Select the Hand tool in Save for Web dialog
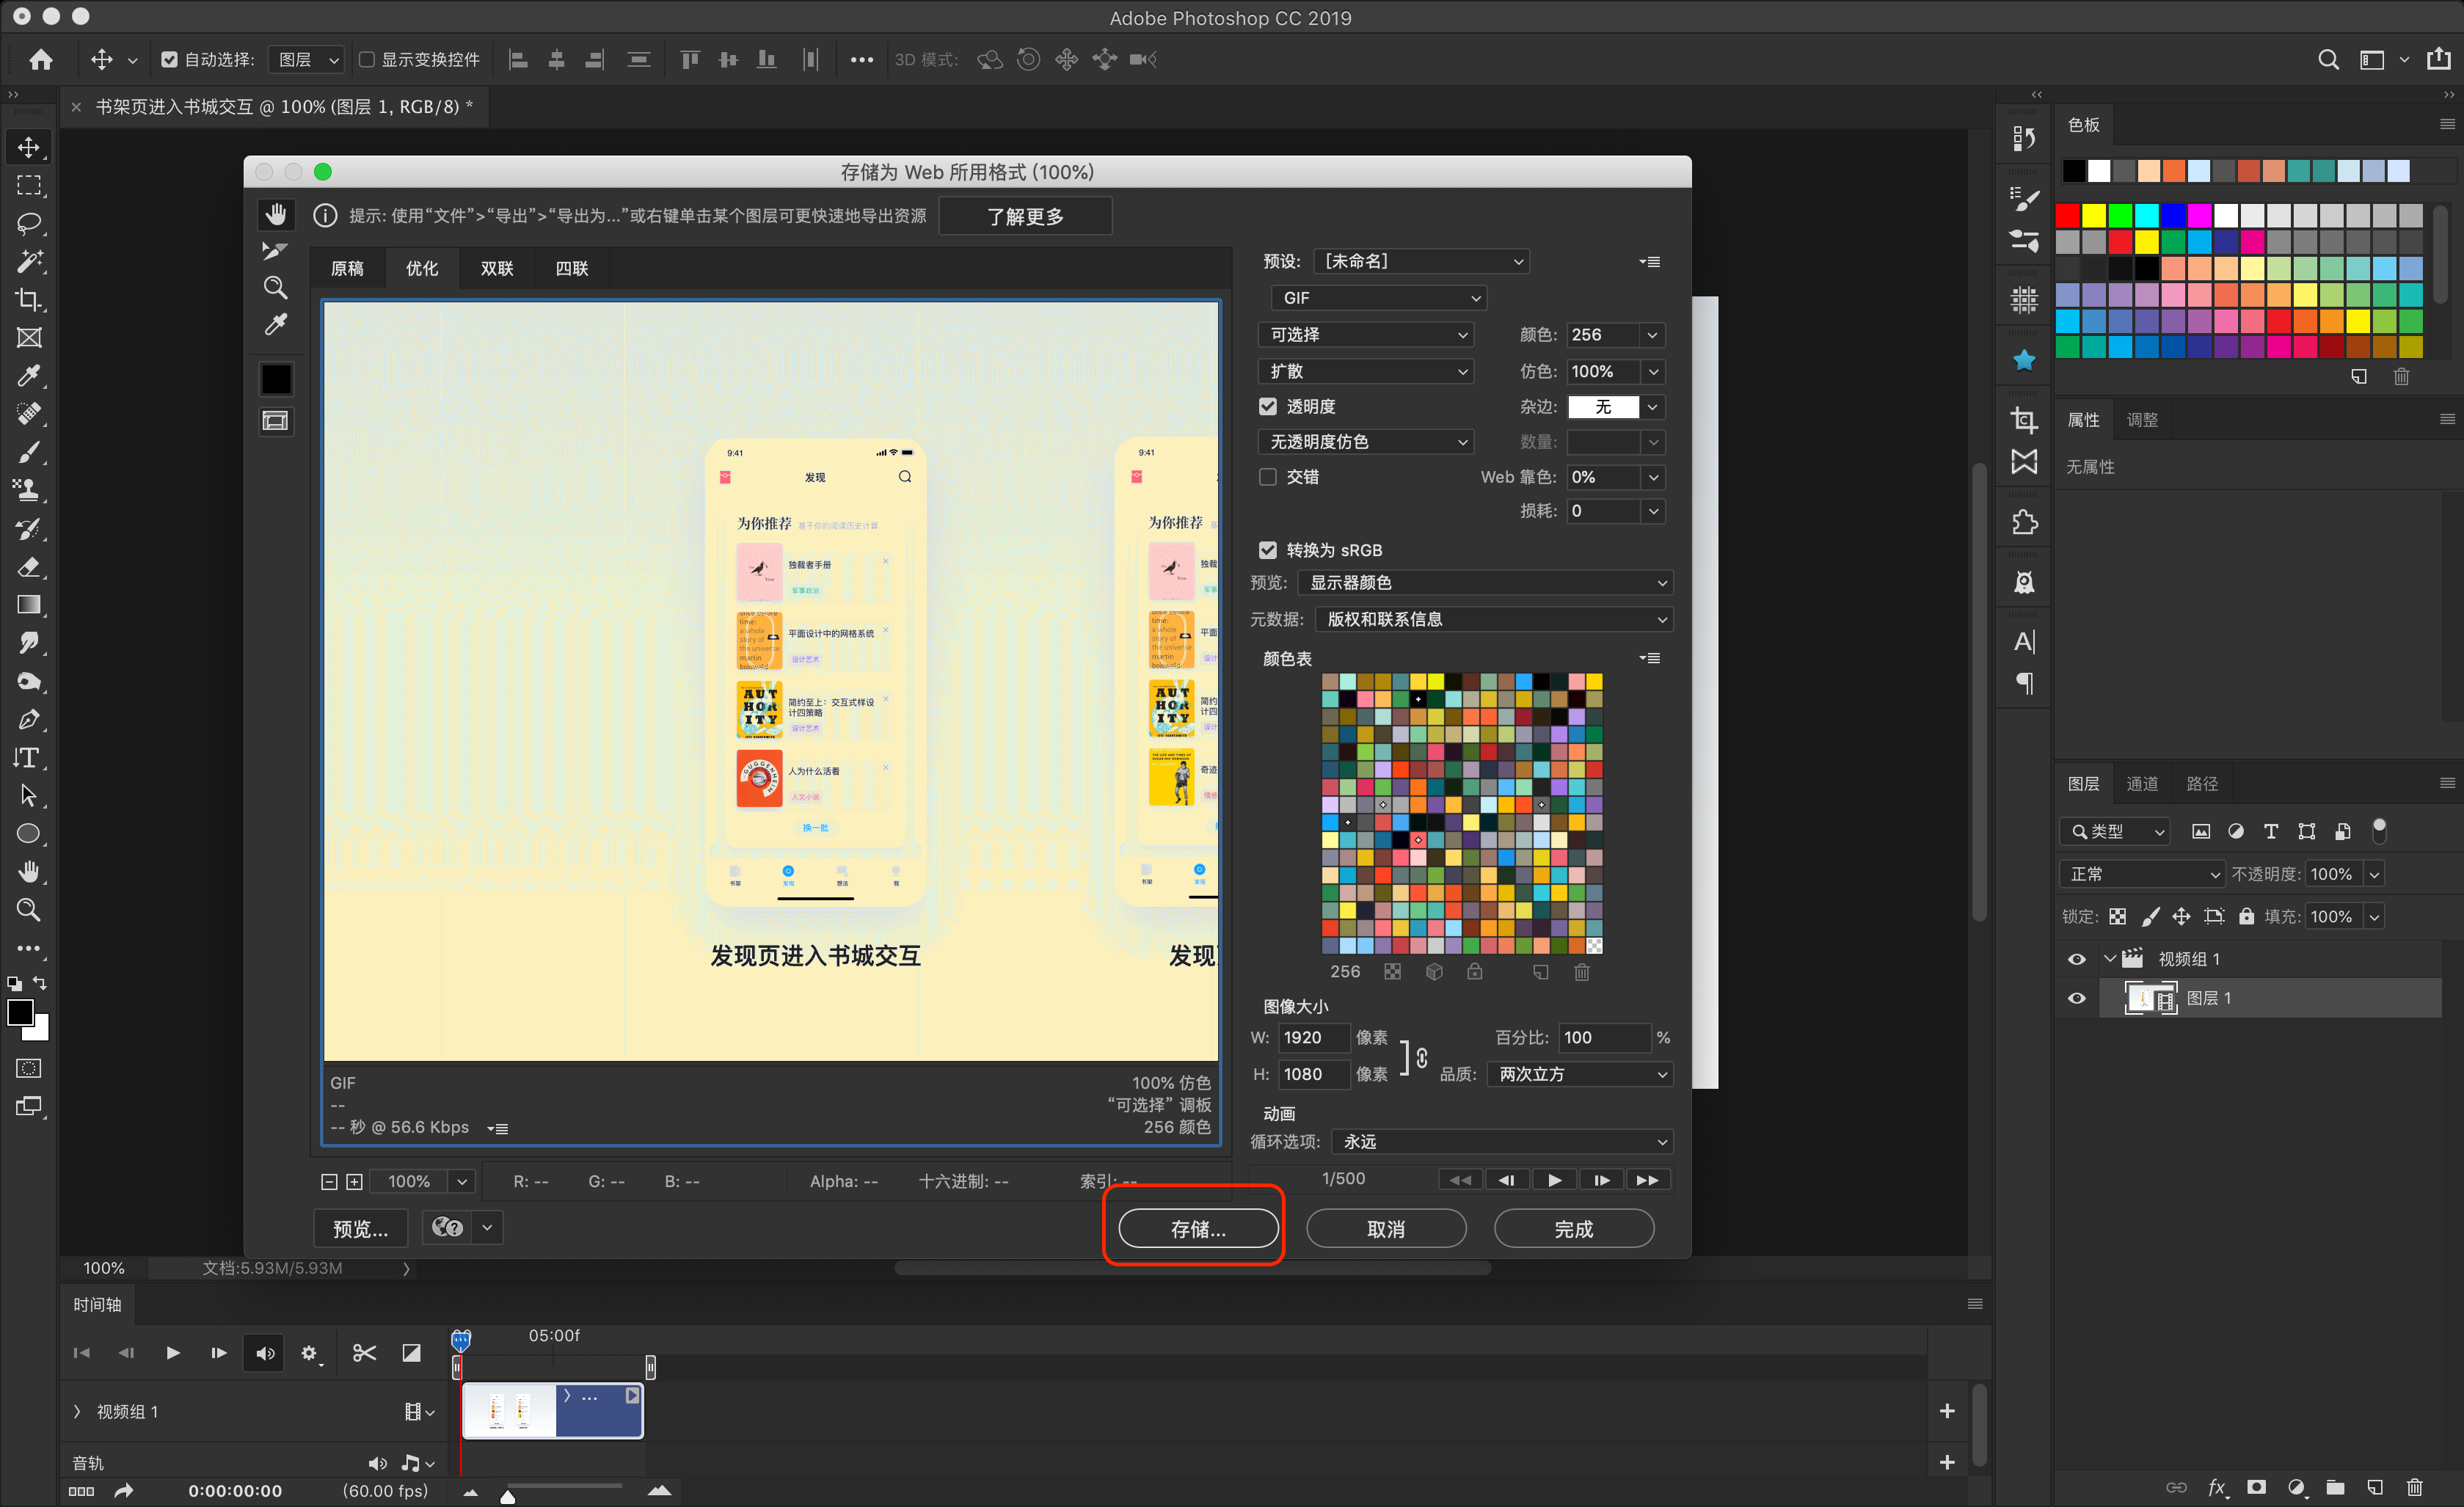This screenshot has width=2464, height=1507. pos(276,214)
